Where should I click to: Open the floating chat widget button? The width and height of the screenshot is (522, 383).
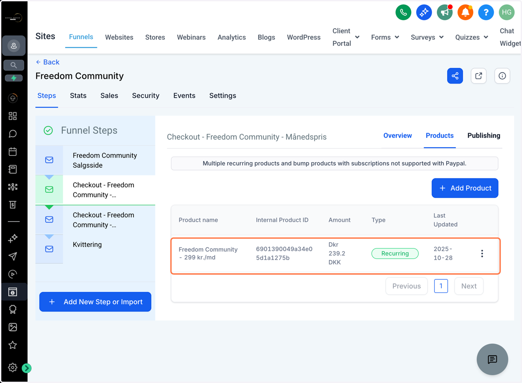(x=492, y=359)
